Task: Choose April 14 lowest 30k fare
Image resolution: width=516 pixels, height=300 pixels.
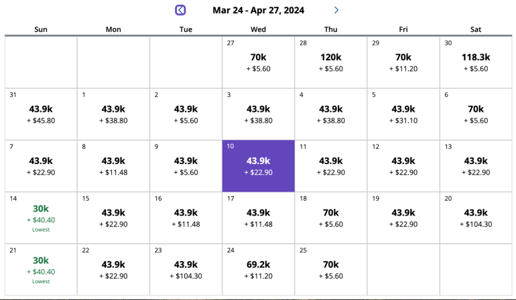Action: (41, 218)
